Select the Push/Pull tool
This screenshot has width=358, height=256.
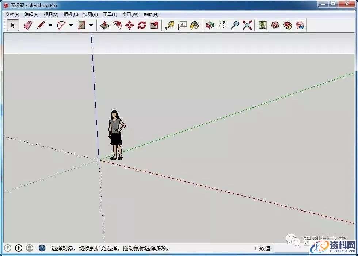coord(104,25)
